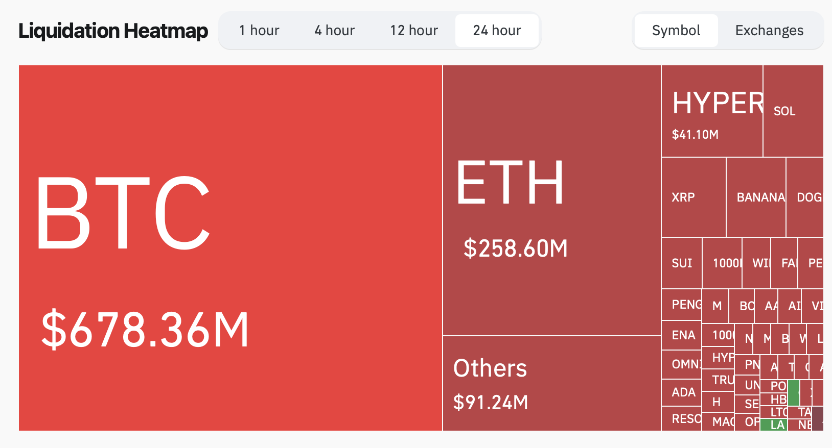This screenshot has width=832, height=448.
Task: Toggle heatmap view to Symbol
Action: click(676, 31)
